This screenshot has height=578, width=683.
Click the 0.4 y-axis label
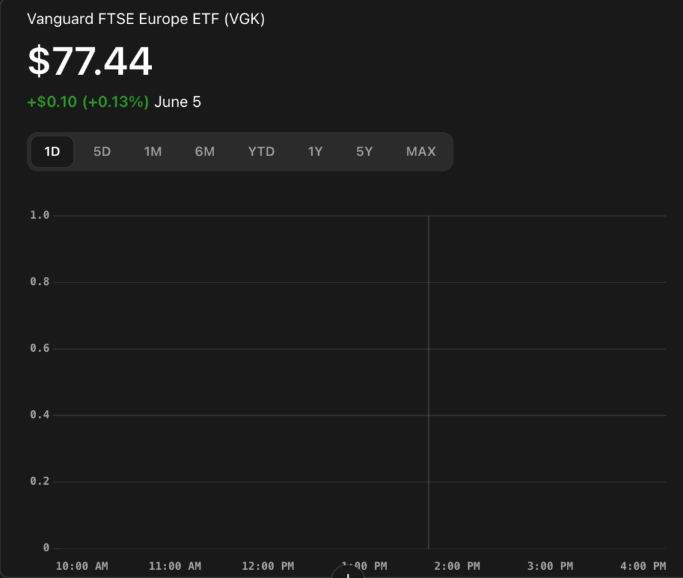point(39,414)
